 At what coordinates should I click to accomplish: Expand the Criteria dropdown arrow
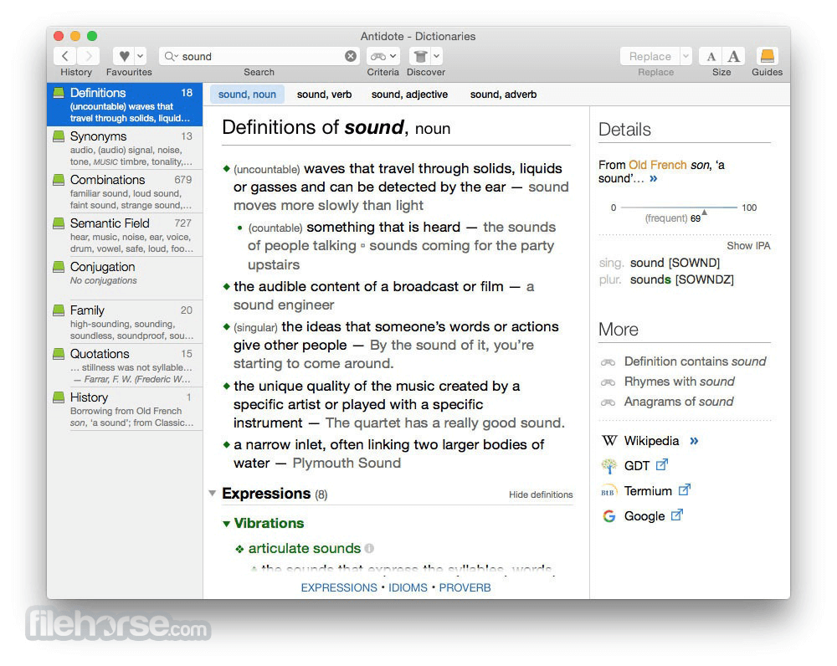pos(393,56)
